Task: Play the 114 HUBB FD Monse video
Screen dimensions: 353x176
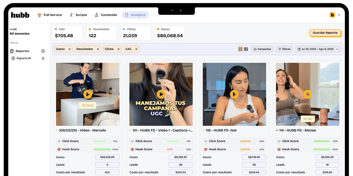Action: click(x=308, y=94)
